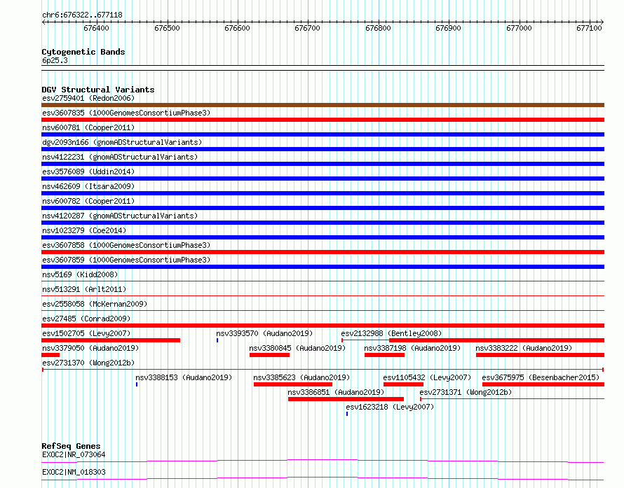Open esv3675975 (Besenbacher2015) variant
Viewport: 624px width, 488px height.
541,377
